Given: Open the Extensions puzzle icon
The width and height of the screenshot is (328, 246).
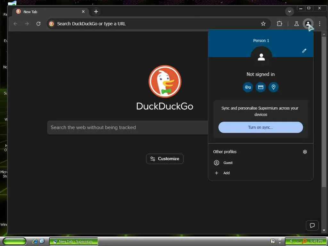Looking at the screenshot, I should pyautogui.click(x=279, y=24).
